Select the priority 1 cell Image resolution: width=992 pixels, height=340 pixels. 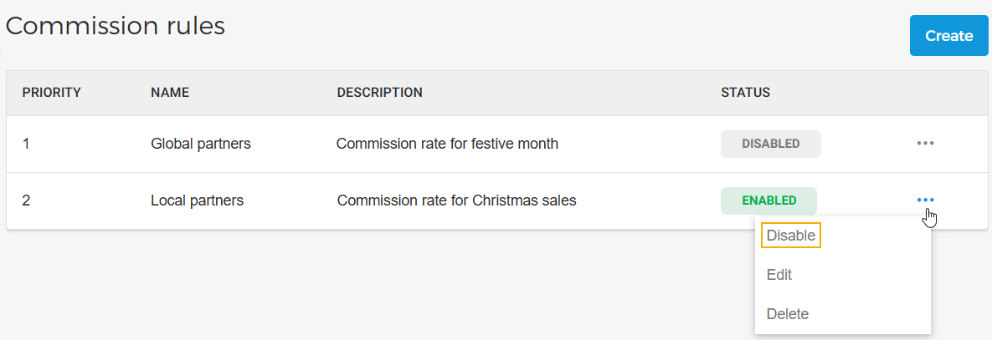[x=26, y=144]
